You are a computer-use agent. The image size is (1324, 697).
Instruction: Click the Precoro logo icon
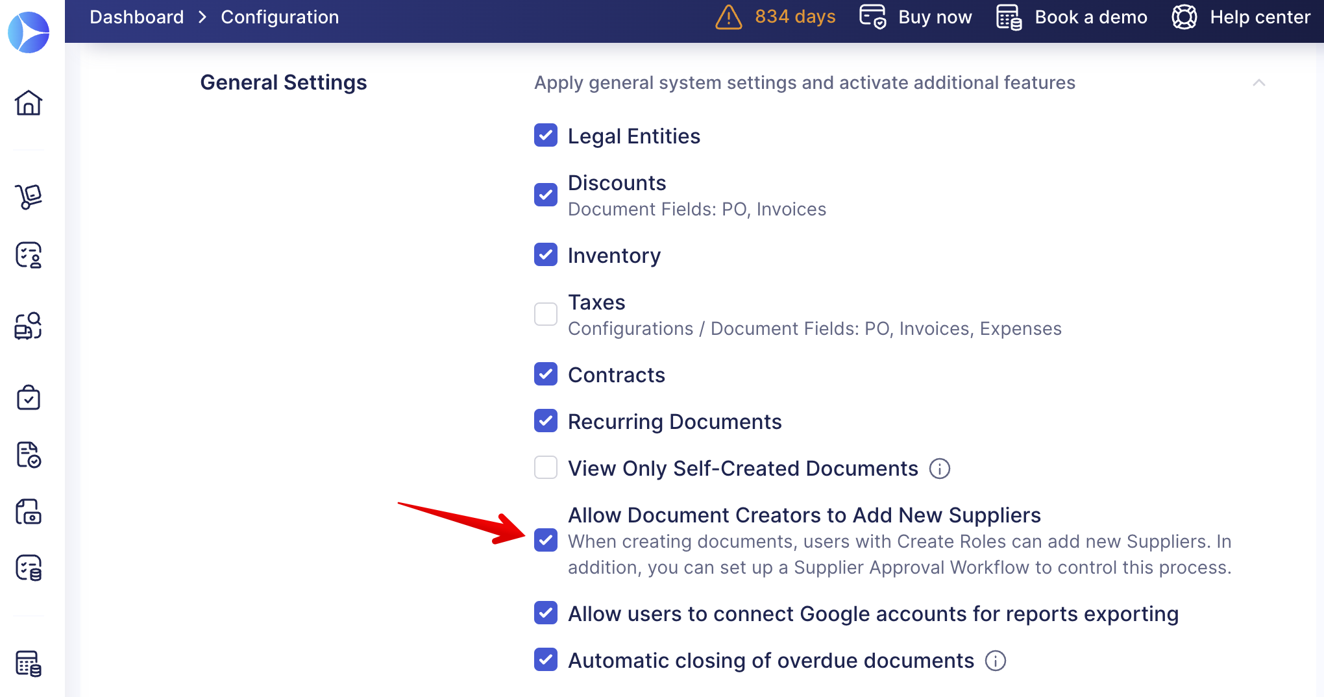29,32
